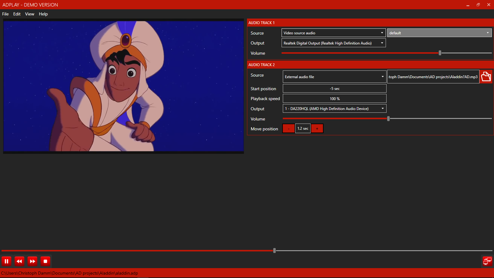Expand Audio Track 2 Source dropdown

coord(334,77)
